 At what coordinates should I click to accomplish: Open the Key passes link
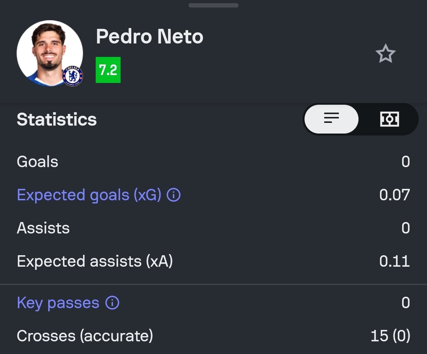tap(58, 303)
